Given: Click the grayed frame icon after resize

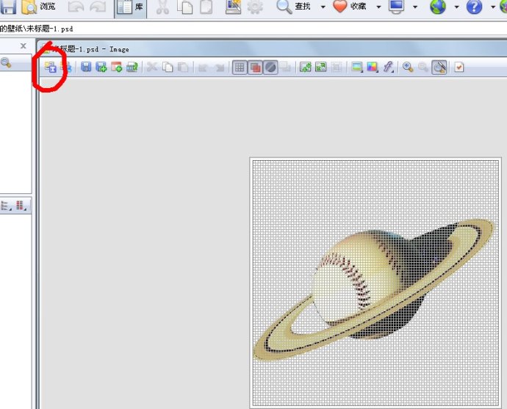Looking at the screenshot, I should pyautogui.click(x=337, y=68).
